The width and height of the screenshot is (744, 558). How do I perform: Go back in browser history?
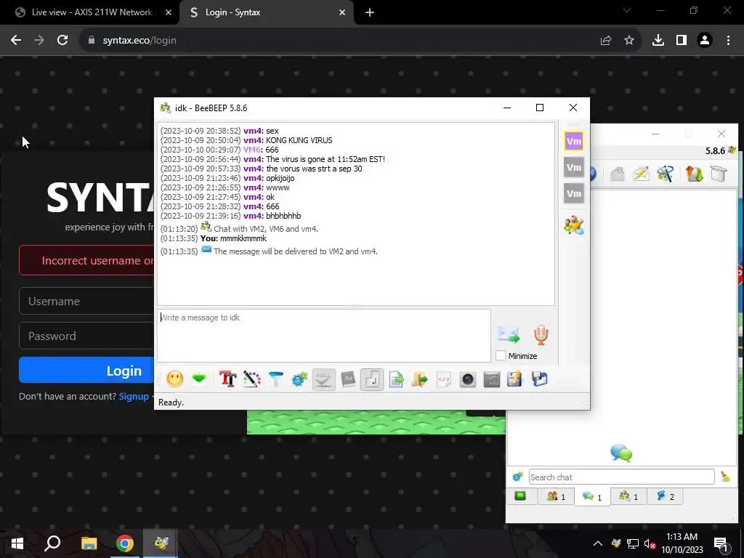(16, 41)
